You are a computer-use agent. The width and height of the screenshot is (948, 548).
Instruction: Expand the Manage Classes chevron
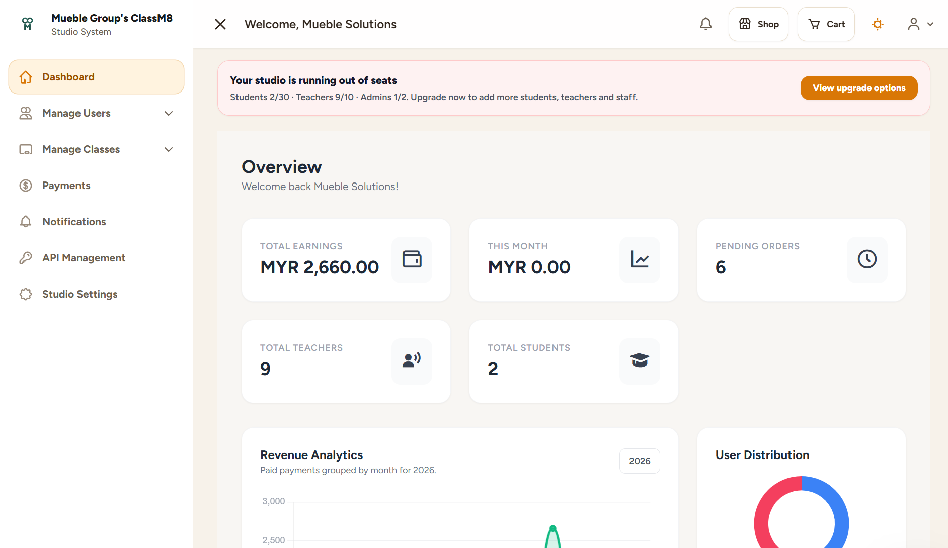169,149
